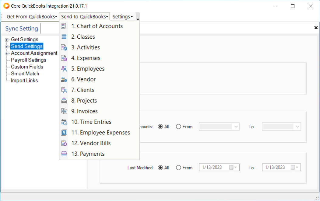The width and height of the screenshot is (320, 201).
Task: Click the Invoices document icon
Action: pyautogui.click(x=64, y=111)
